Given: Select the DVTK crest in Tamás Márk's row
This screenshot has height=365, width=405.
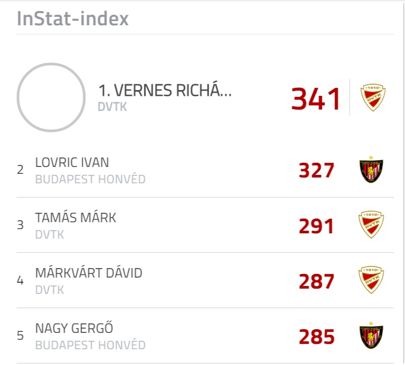Looking at the screenshot, I should pos(371,224).
